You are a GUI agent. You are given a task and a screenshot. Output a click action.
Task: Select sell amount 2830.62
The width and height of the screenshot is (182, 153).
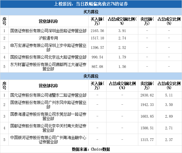click(x=147, y=95)
